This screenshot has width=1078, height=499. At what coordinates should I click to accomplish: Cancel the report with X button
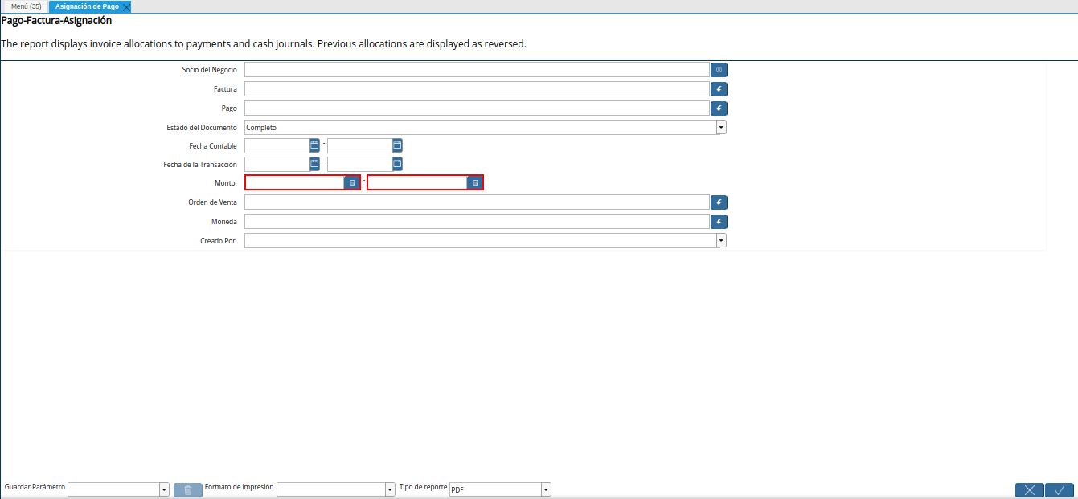click(1030, 490)
